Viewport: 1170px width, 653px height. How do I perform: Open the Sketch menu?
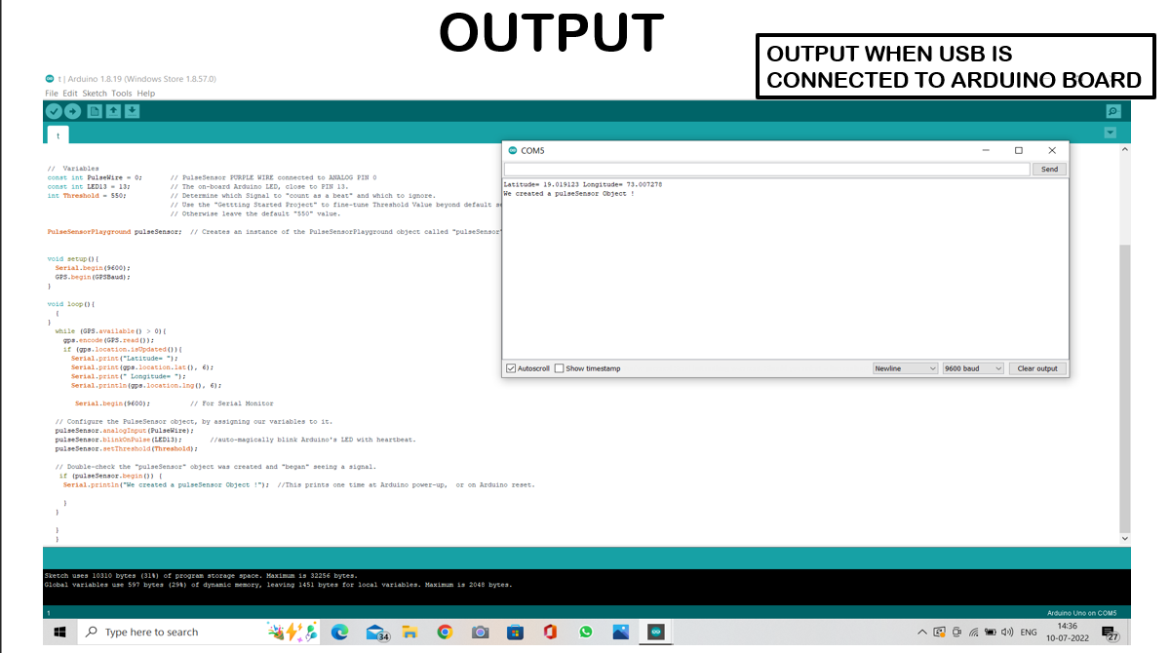pos(95,94)
